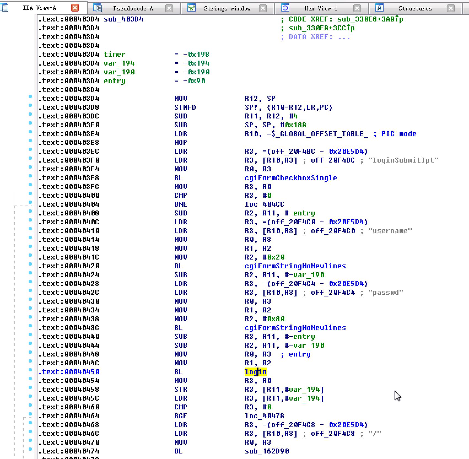The width and height of the screenshot is (469, 459).
Task: Close the Pseudocode-A tab
Action: pyautogui.click(x=169, y=8)
